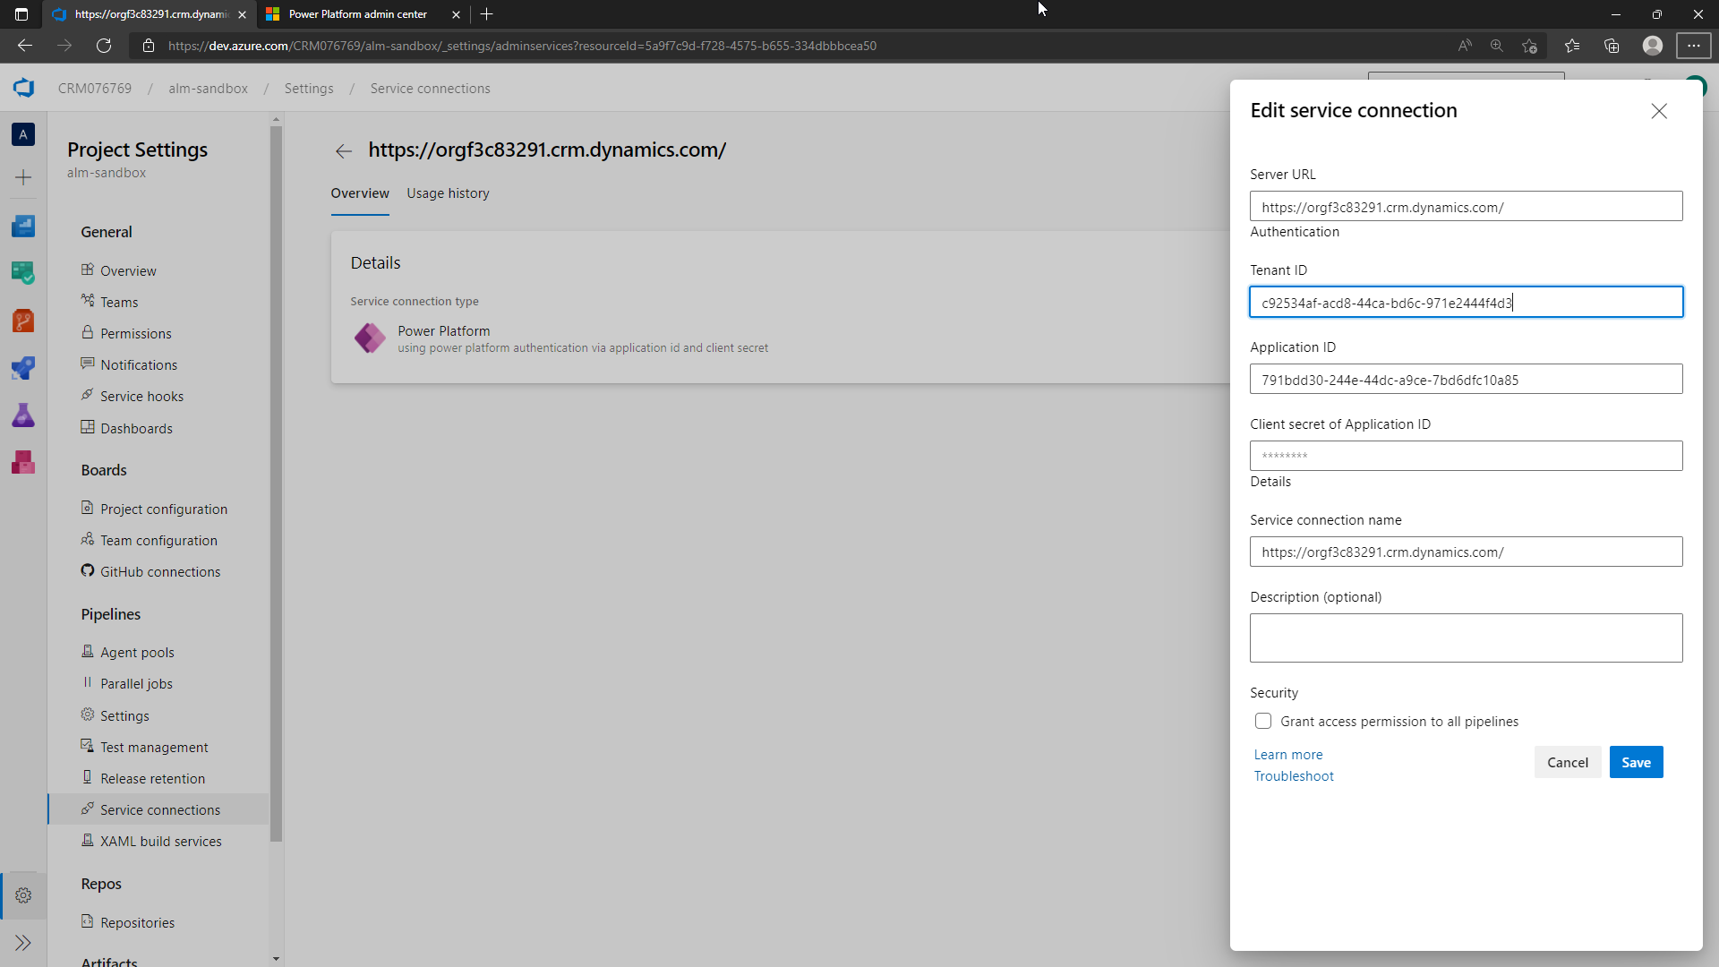This screenshot has height=967, width=1719.
Task: Switch to the Usage history tab
Action: [x=448, y=193]
